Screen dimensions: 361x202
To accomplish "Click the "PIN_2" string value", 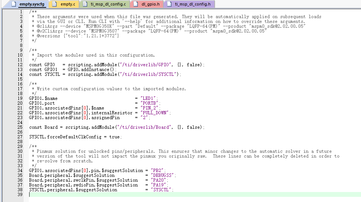I will pyautogui.click(x=149, y=108).
